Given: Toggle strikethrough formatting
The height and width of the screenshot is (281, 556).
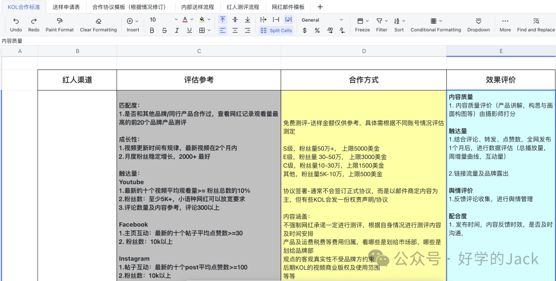Looking at the screenshot, I should (164, 30).
